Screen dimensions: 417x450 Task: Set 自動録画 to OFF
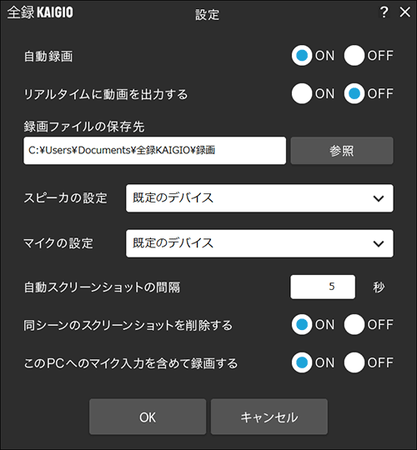click(x=354, y=55)
